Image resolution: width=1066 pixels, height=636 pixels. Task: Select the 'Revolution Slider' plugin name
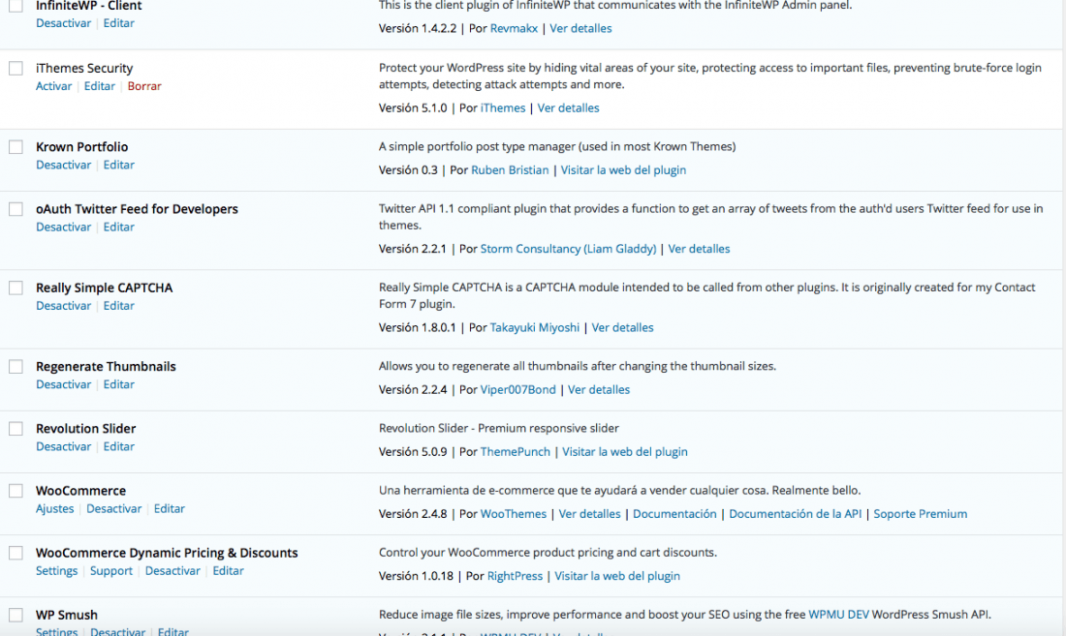click(x=85, y=429)
